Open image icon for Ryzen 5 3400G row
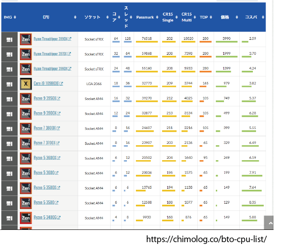The image size is (289, 248). coord(9,218)
